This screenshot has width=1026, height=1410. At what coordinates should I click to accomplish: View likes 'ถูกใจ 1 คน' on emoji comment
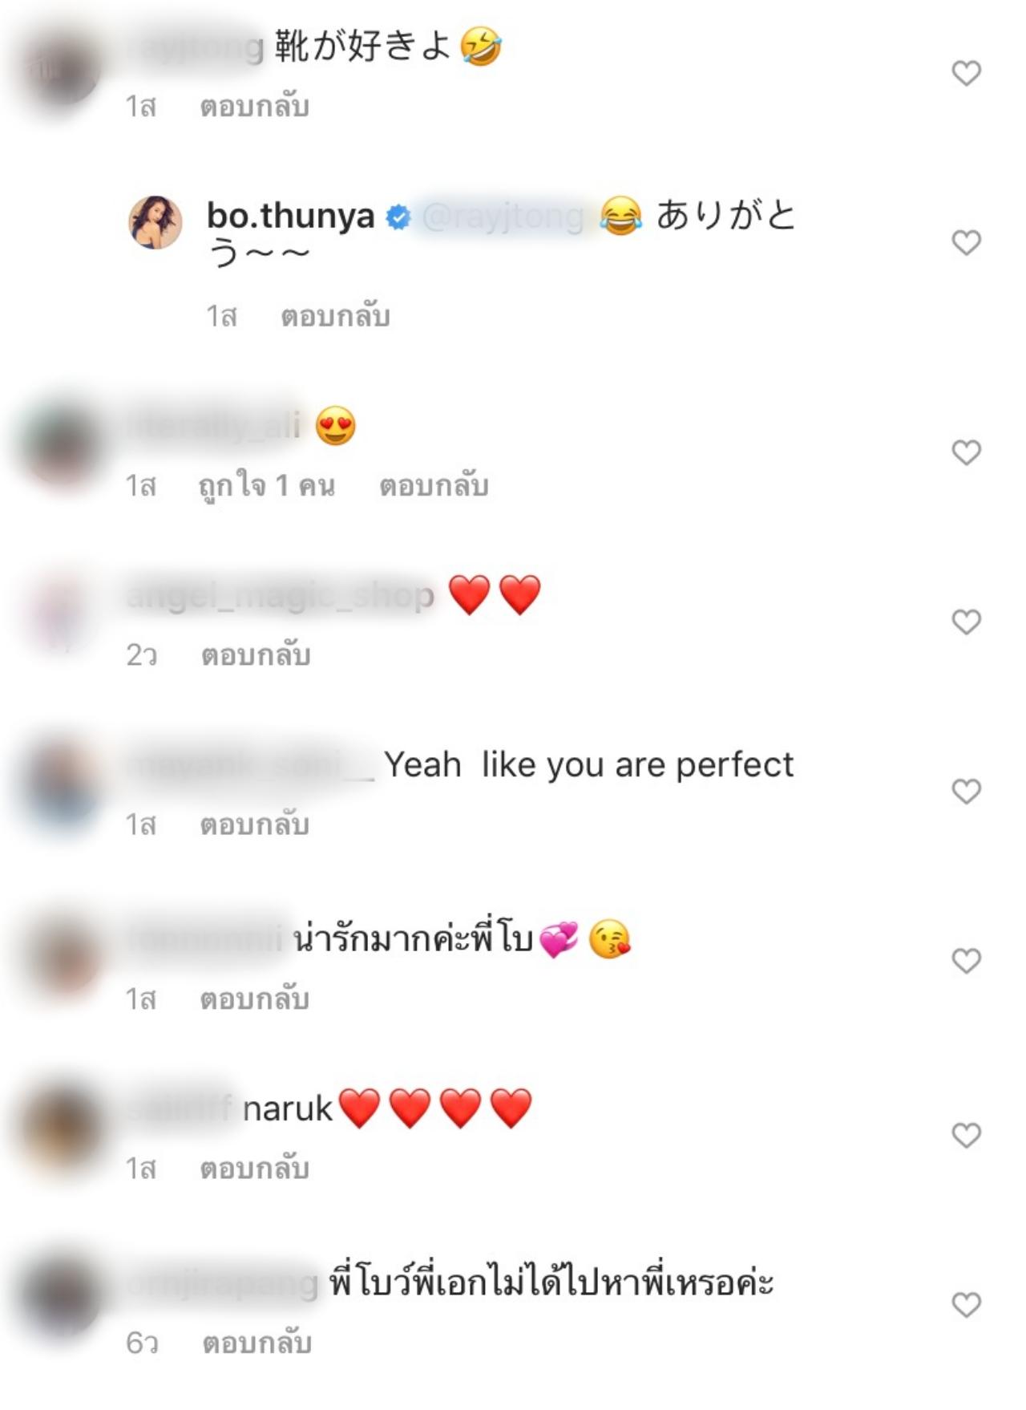point(266,486)
